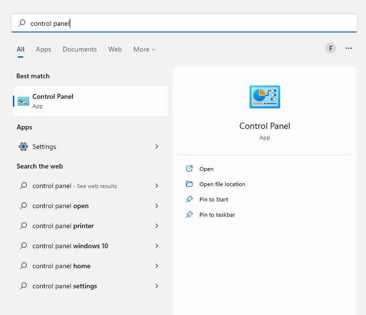Image resolution: width=366 pixels, height=315 pixels.
Task: Expand 'control panel settings' chevron
Action: tap(156, 286)
